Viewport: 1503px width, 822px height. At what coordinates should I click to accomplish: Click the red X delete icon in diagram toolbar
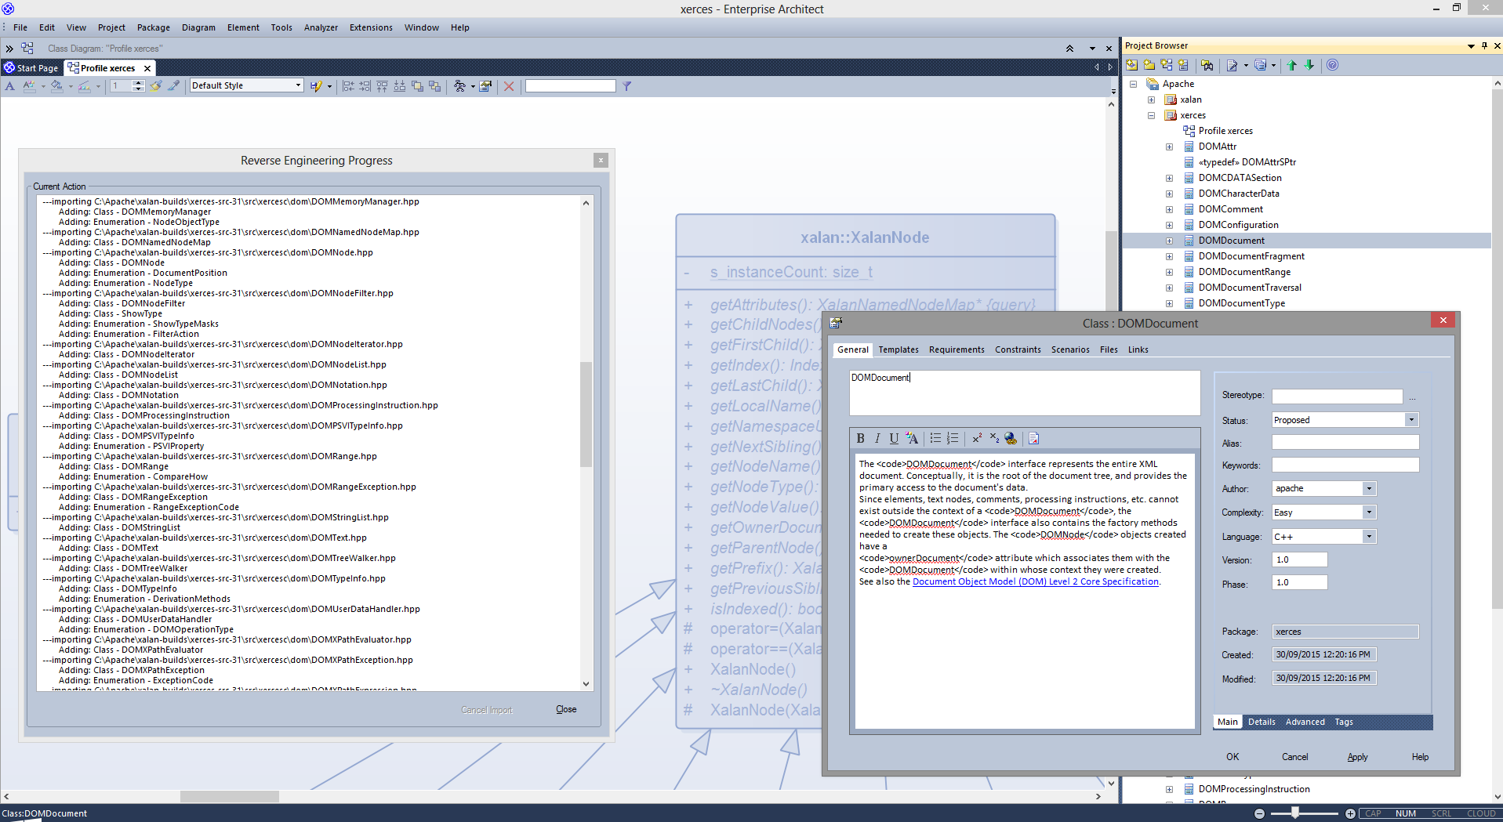pyautogui.click(x=509, y=86)
